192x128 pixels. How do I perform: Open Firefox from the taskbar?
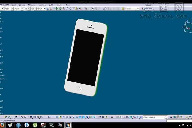click(x=2, y=125)
